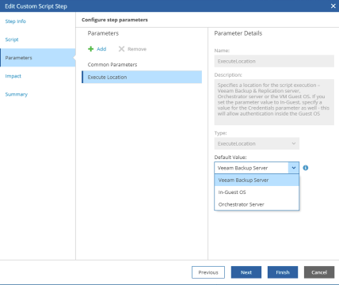The width and height of the screenshot is (339, 285).
Task: Click the X Remove icon
Action: point(121,49)
